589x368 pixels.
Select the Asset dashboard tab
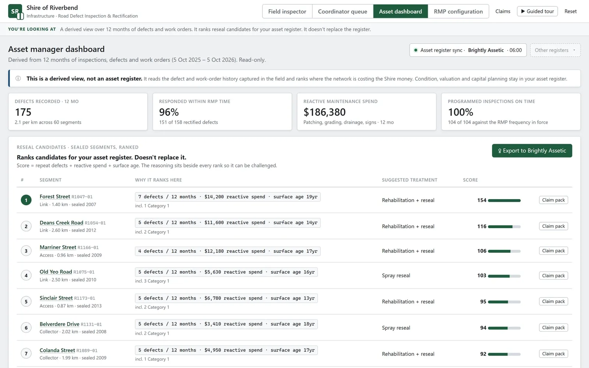pos(401,11)
